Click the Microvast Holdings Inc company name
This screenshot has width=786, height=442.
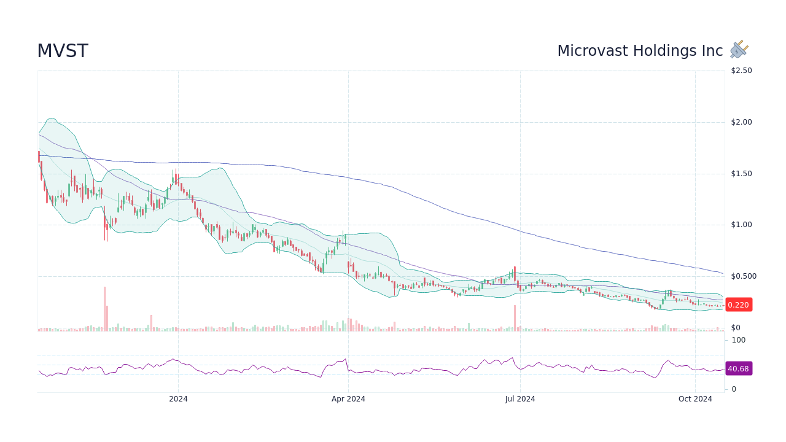tap(640, 51)
